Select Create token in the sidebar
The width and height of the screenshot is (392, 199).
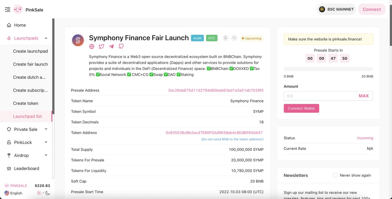tap(26, 103)
